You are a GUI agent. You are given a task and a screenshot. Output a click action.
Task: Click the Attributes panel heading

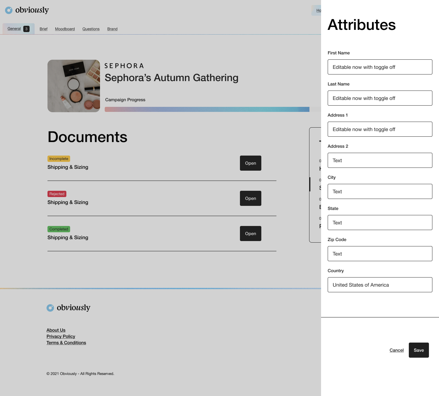pyautogui.click(x=362, y=25)
